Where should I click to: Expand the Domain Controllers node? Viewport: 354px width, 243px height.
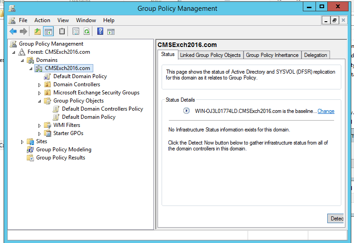39,84
